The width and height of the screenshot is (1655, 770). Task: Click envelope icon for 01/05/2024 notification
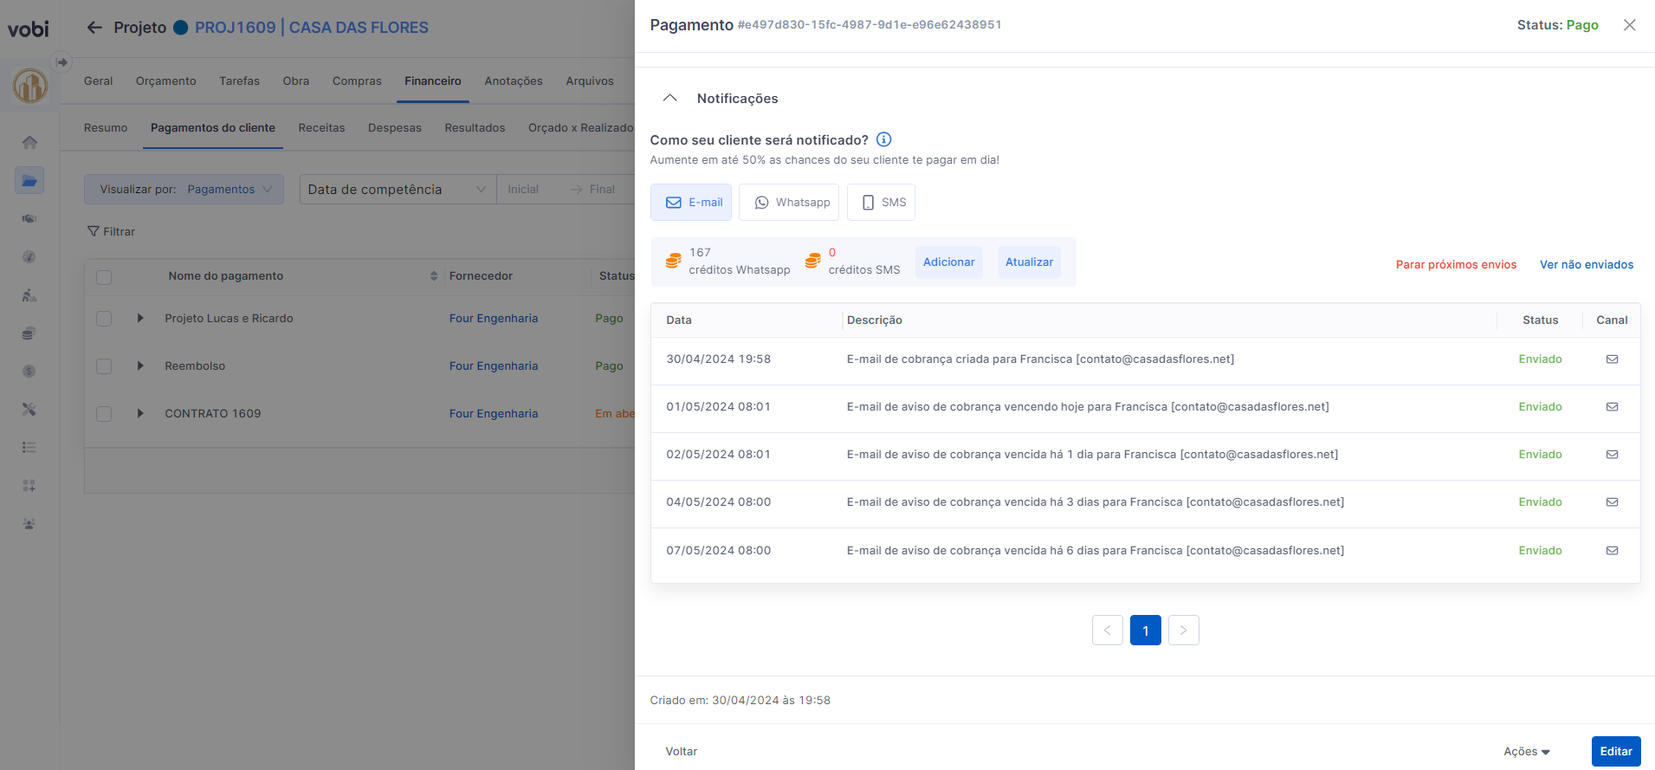pos(1612,407)
